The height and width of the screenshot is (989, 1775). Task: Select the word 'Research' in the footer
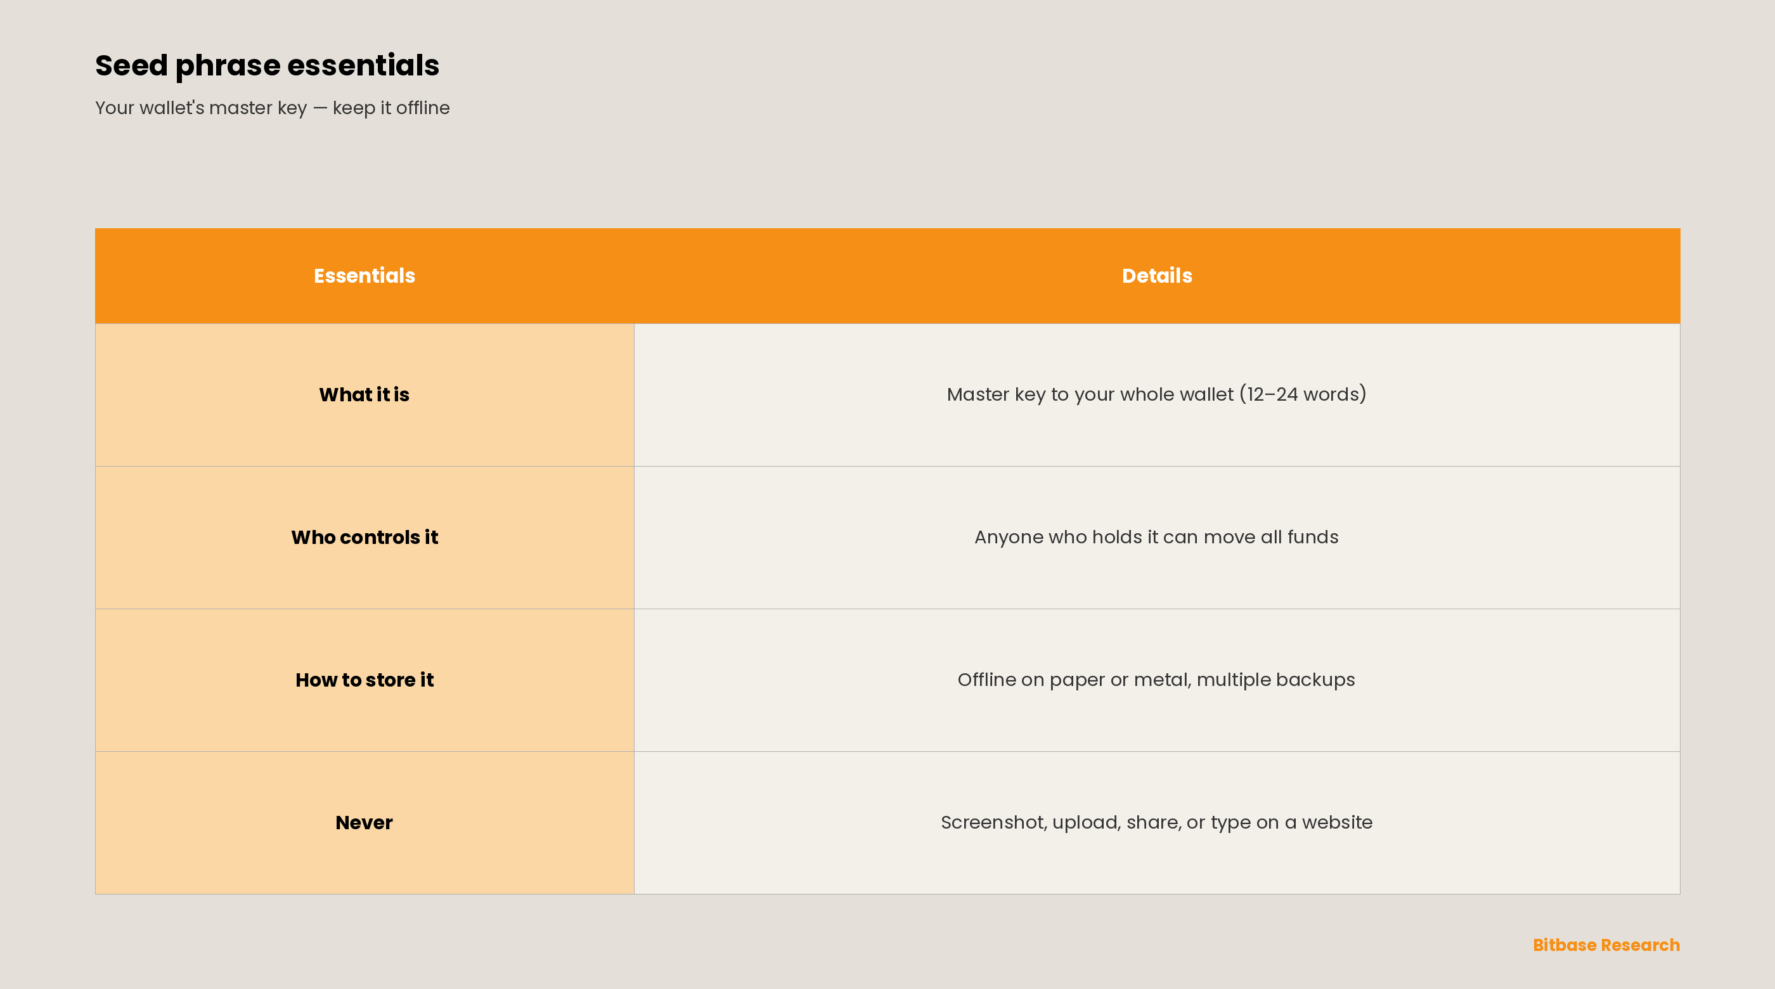(1640, 945)
